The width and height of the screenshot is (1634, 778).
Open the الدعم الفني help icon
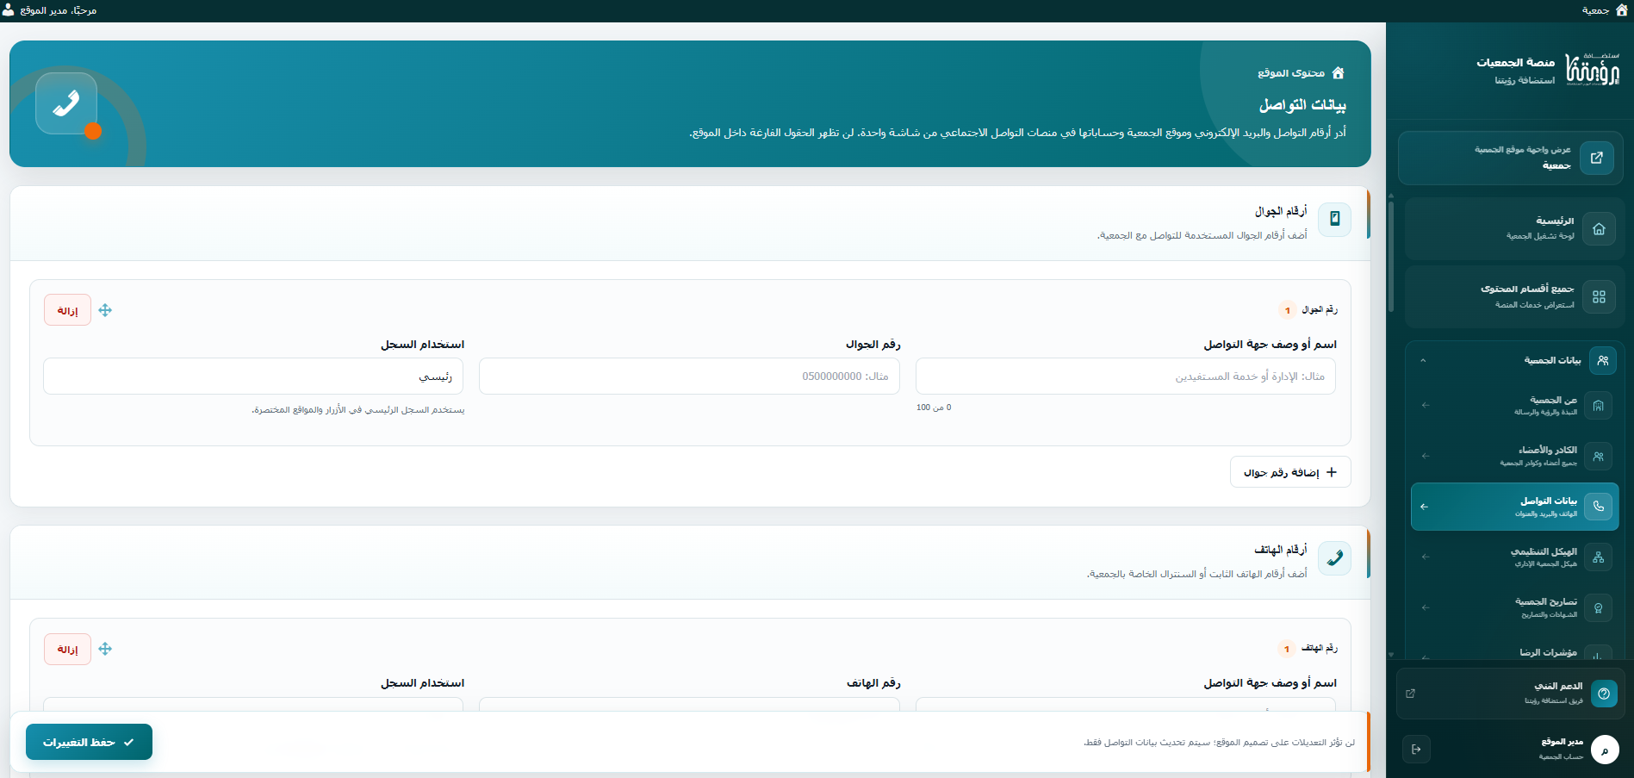1604,694
